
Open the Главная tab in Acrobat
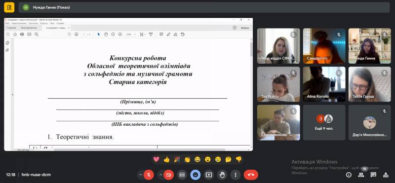pos(11,28)
